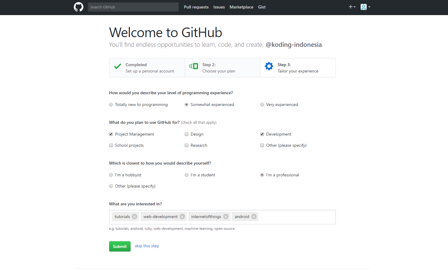Check the School projects checkbox
Screen dimensions: 448x276
111,145
